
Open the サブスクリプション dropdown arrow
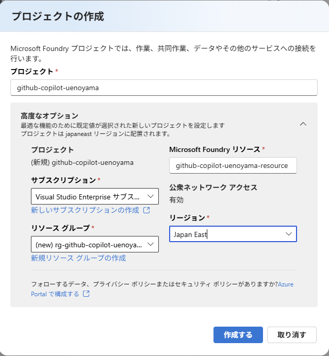point(151,196)
